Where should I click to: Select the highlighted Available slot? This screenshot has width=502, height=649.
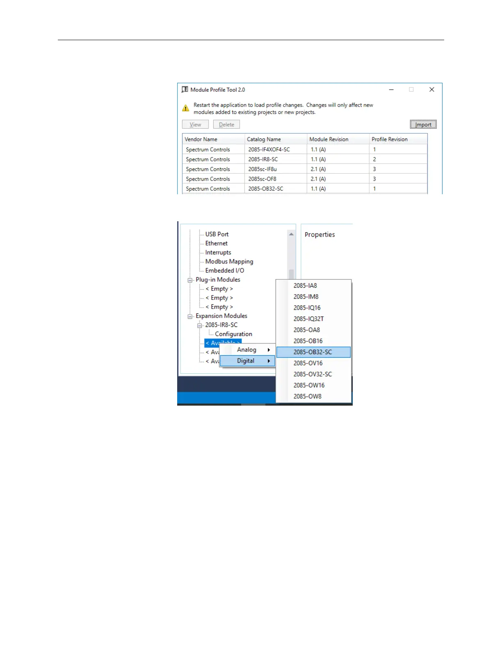point(223,343)
